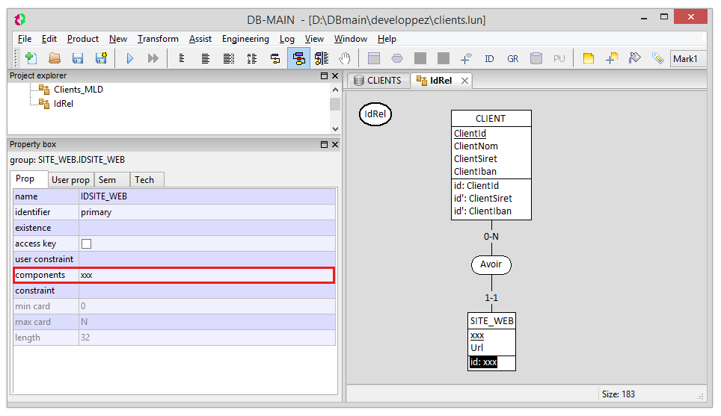Maximize the Property box panel
The height and width of the screenshot is (416, 721).
(x=324, y=145)
